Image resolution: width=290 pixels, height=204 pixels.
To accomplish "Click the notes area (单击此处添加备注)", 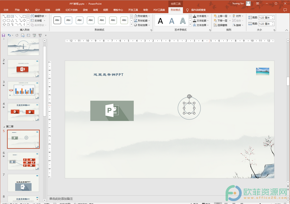I will (x=61, y=199).
